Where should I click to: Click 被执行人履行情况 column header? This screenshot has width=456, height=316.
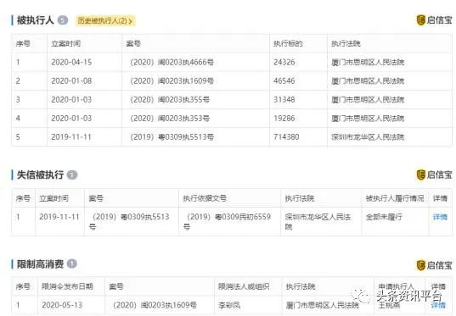tap(395, 198)
